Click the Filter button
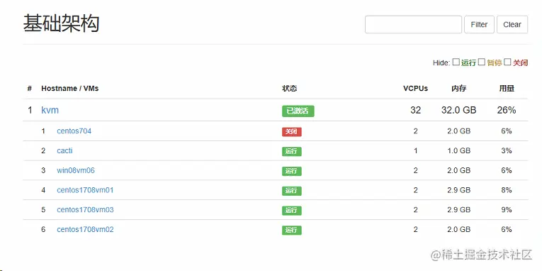This screenshot has width=542, height=271. pyautogui.click(x=479, y=25)
